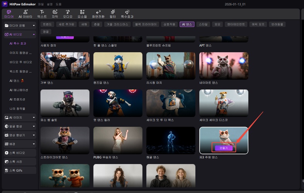The height and width of the screenshot is (193, 304).
Task: Expand the 미디어 은행 sidebar section
Action: point(19,25)
